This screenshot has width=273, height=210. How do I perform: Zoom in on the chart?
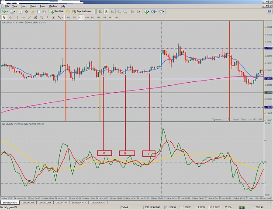[119, 11]
